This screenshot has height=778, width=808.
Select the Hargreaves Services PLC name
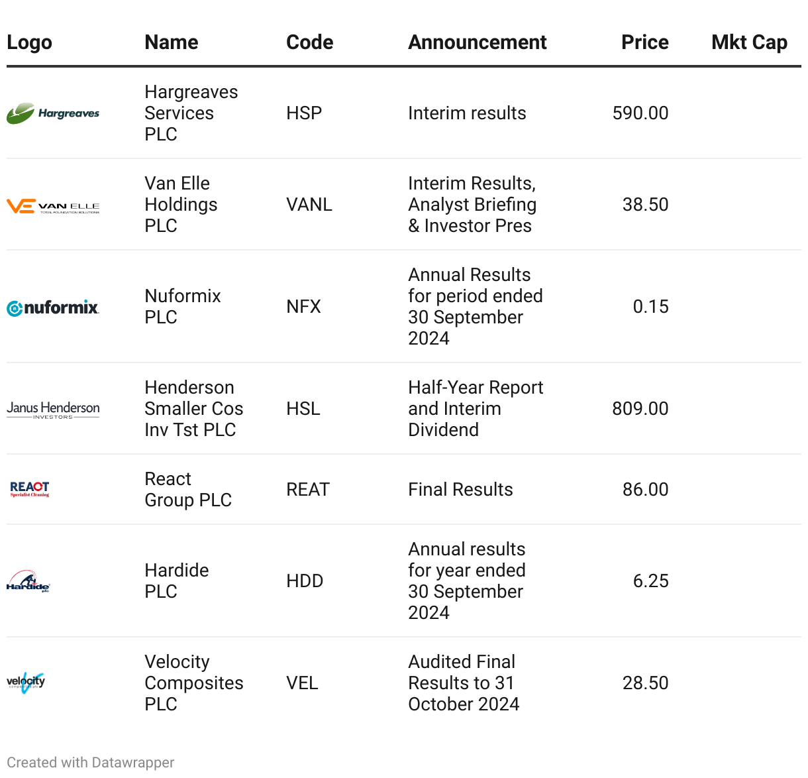(x=191, y=113)
